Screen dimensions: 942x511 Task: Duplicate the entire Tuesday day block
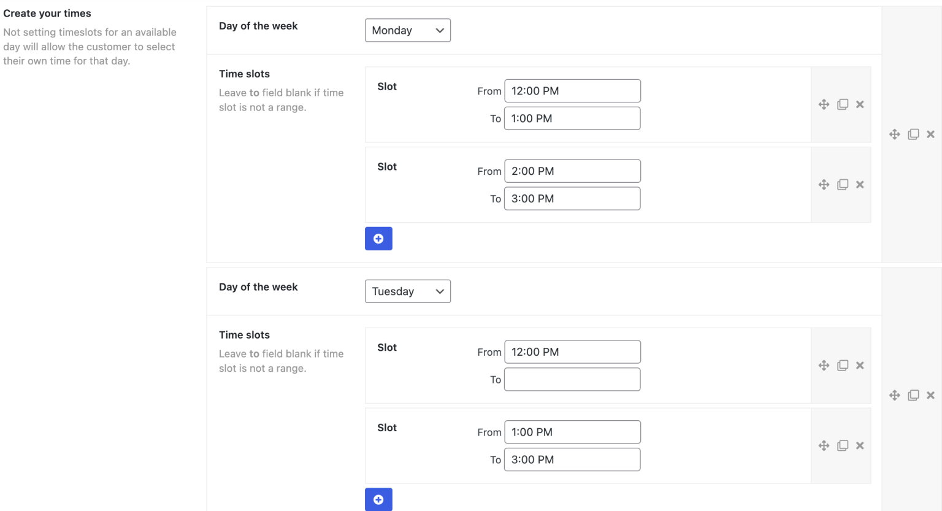[913, 395]
